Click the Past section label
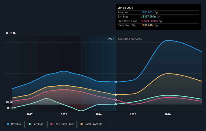The width and height of the screenshot is (206, 131). (x=111, y=39)
